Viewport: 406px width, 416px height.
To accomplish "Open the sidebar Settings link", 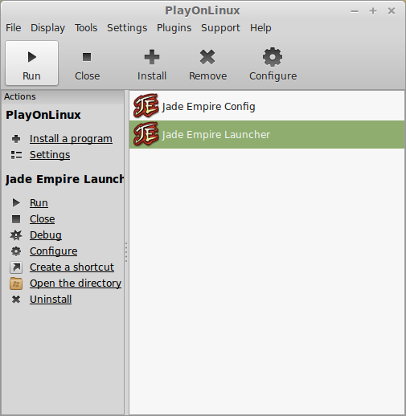I will coord(50,155).
